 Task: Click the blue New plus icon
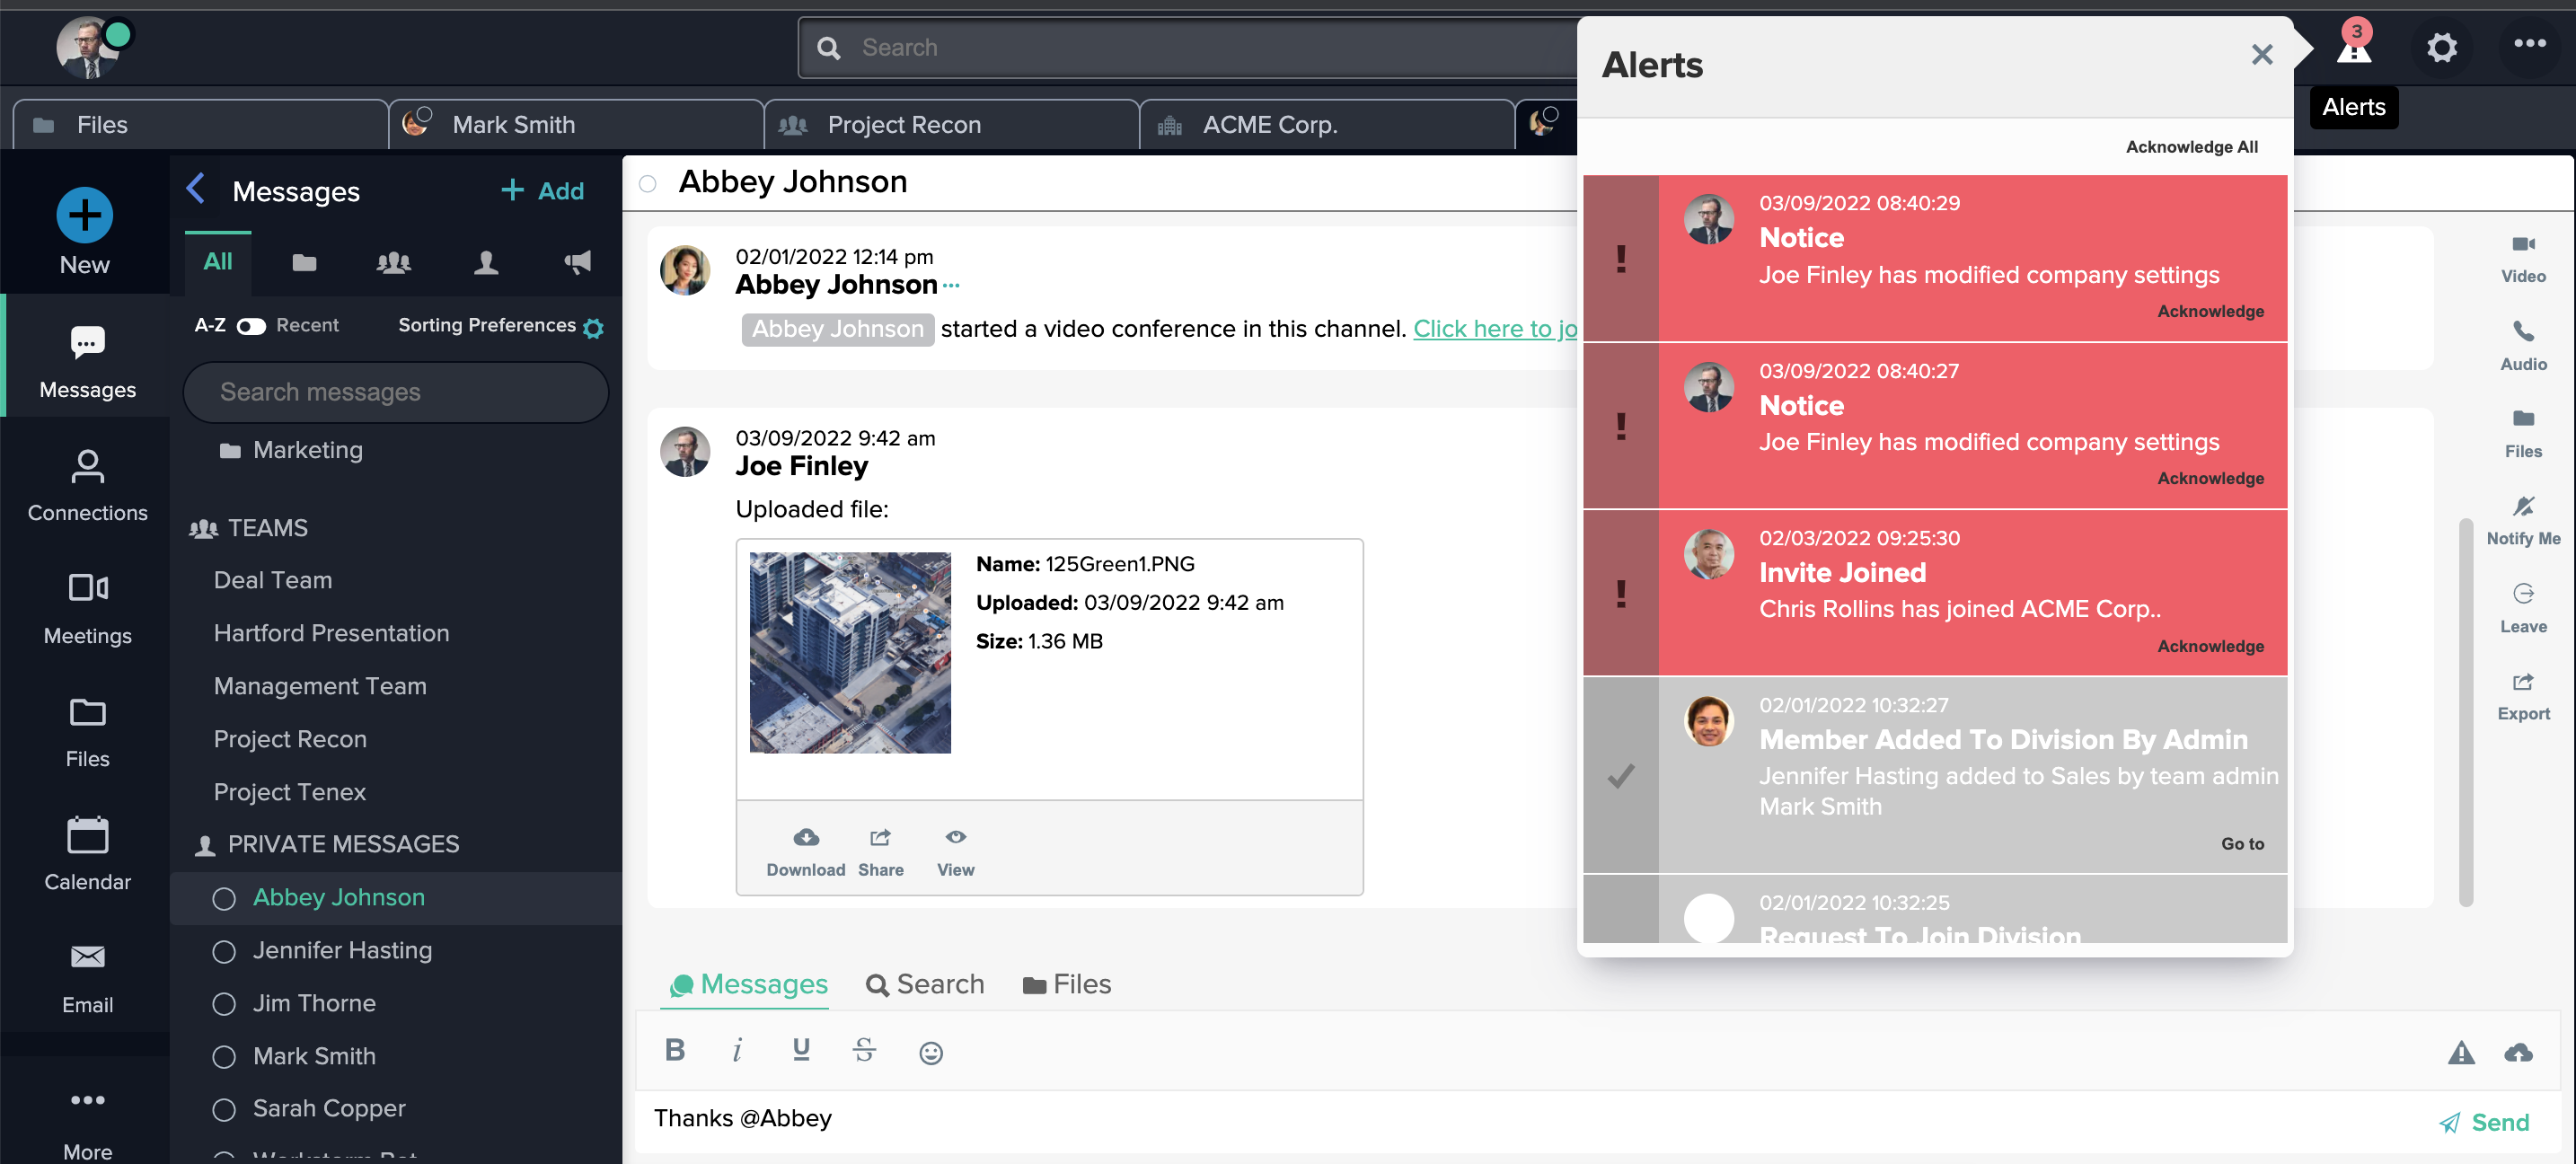pos(84,215)
